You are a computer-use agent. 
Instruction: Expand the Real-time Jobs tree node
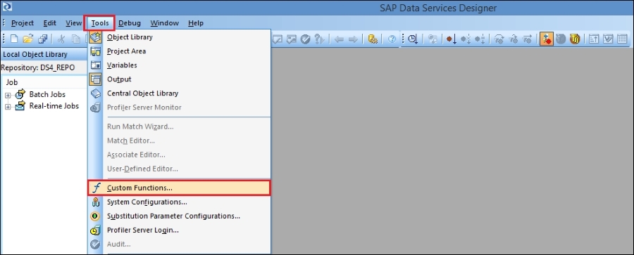tap(8, 107)
